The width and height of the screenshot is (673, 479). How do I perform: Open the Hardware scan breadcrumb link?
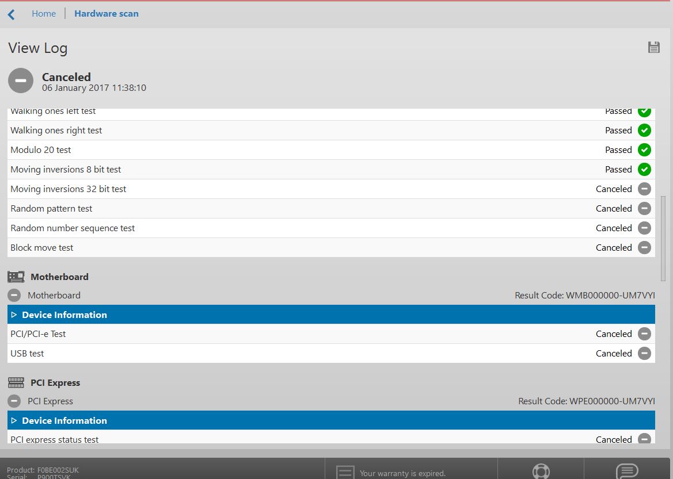point(107,14)
